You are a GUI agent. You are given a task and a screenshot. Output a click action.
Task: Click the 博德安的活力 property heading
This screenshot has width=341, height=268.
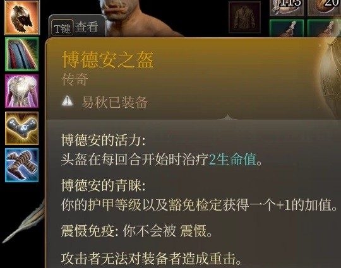coord(104,140)
